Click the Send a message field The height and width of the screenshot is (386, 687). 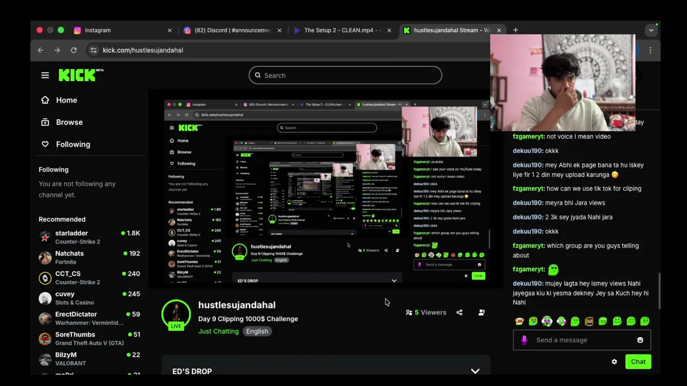[582, 340]
